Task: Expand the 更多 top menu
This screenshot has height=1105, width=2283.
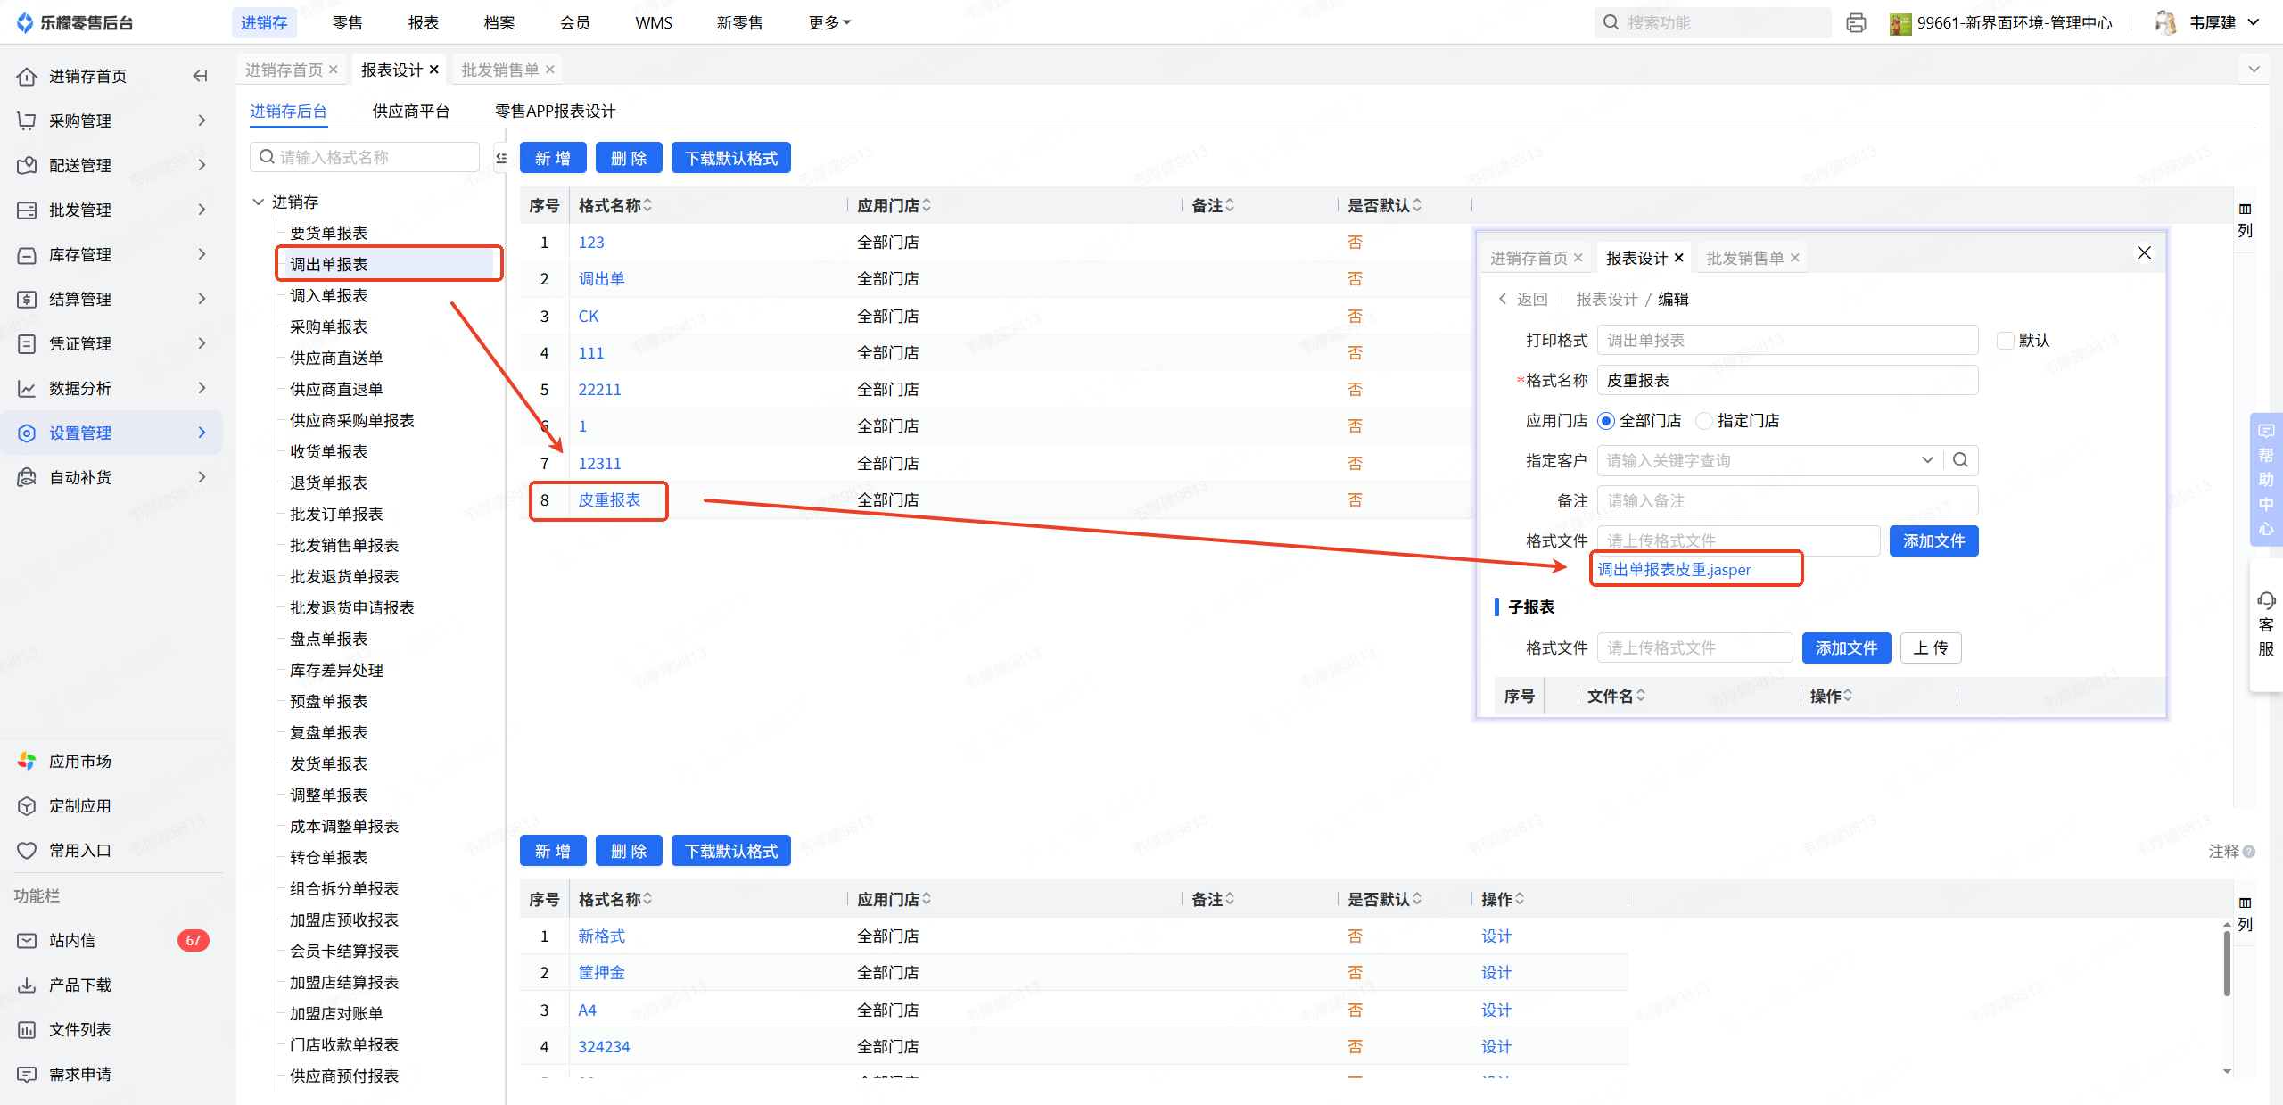Action: click(x=828, y=22)
